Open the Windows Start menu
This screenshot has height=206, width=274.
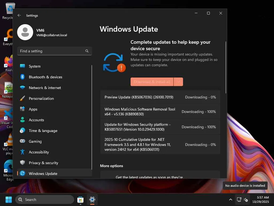pyautogui.click(x=9, y=200)
